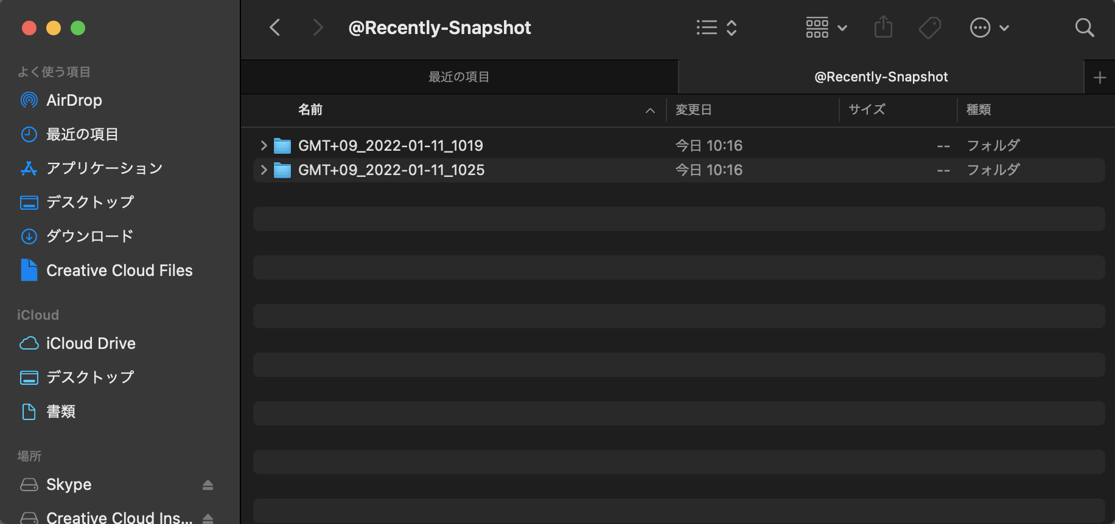This screenshot has width=1115, height=524.
Task: Click the tag icon in toolbar
Action: [929, 27]
